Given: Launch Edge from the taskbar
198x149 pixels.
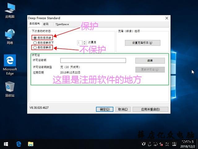Looking at the screenshot, I should point(19,144).
